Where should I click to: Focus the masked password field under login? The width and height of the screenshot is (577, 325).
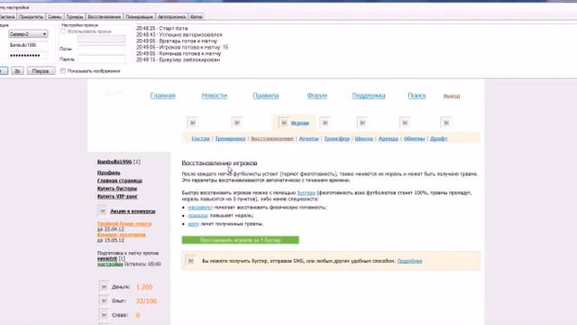pos(28,55)
